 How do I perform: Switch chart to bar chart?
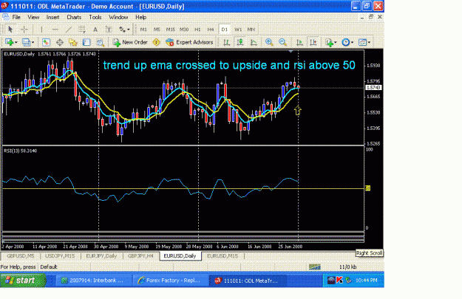coord(226,42)
